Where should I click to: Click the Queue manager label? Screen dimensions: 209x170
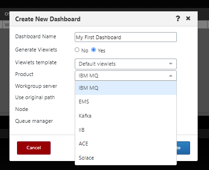coord(34,121)
